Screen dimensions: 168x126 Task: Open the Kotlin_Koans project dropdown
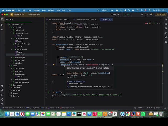[18, 15]
